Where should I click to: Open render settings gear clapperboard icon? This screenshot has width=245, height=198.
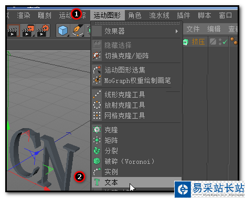(43, 30)
